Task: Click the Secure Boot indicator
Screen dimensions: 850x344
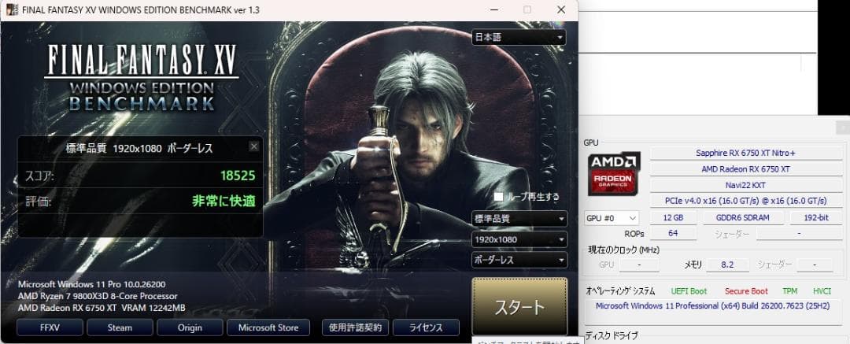Action: (x=746, y=291)
